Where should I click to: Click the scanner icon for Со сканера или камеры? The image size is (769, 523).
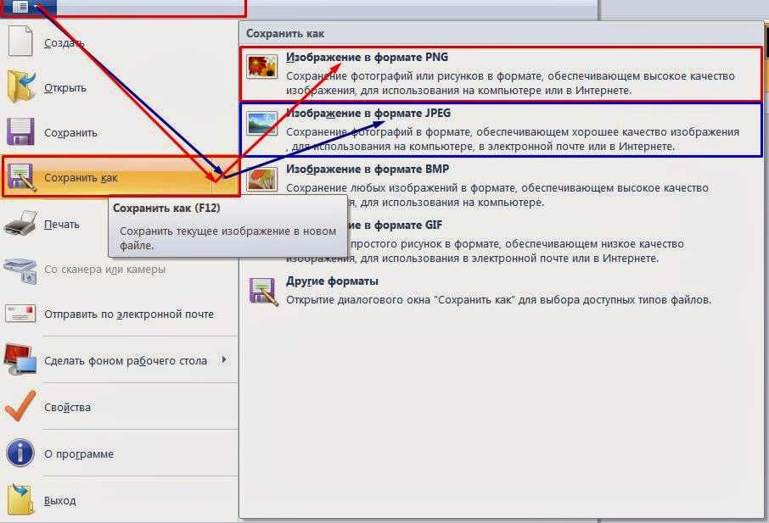(20, 270)
